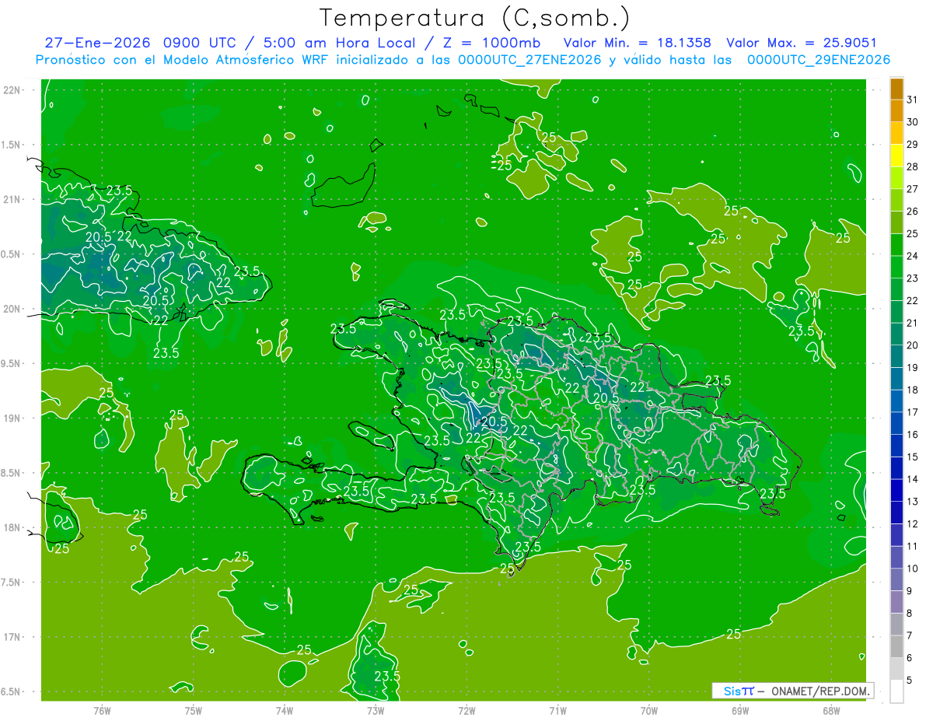This screenshot has width=933, height=721.
Task: Click the gray swatch between 6 and 7
Action: (896, 646)
